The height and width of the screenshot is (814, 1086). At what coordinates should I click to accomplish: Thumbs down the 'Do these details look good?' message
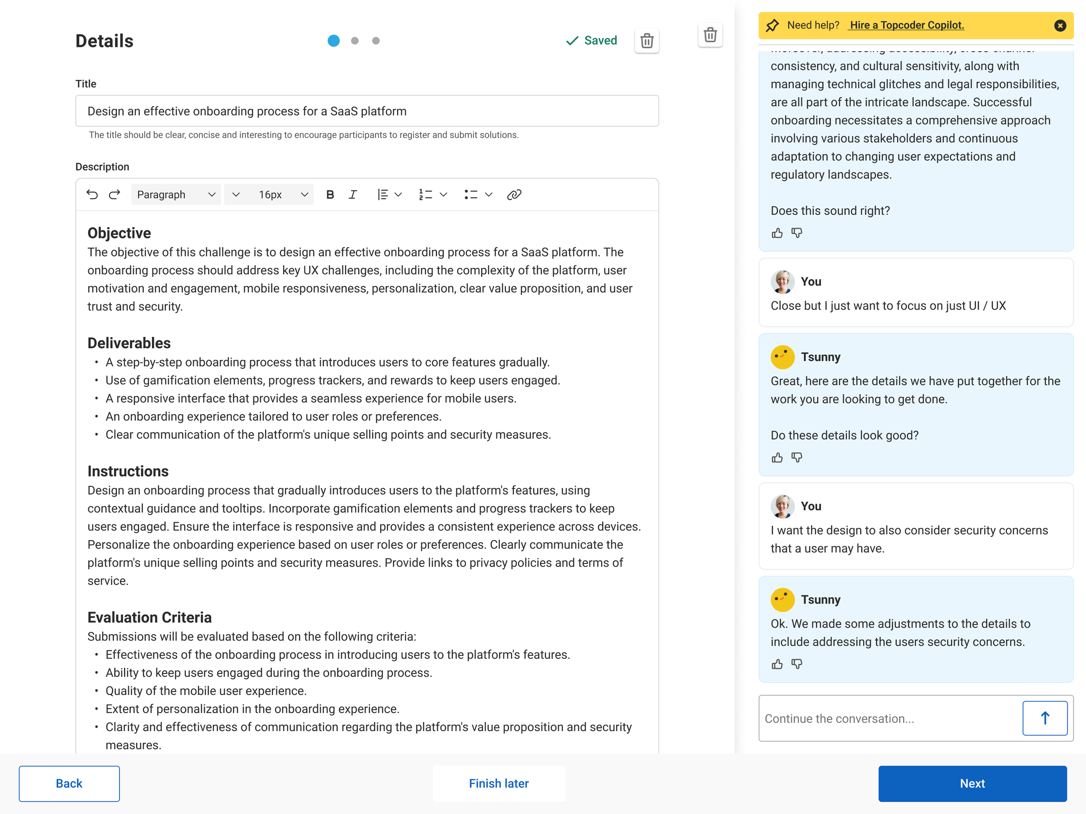797,457
